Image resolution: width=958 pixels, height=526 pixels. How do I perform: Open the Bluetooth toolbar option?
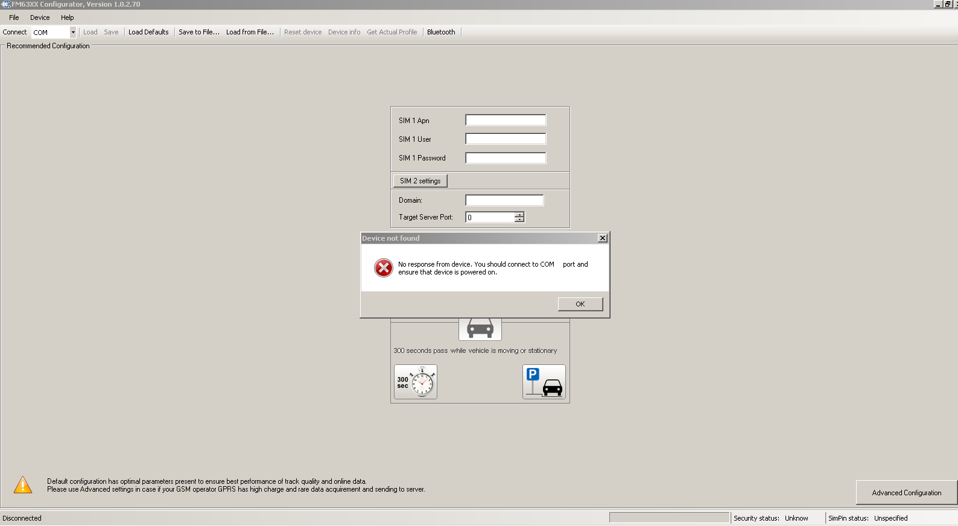point(441,33)
